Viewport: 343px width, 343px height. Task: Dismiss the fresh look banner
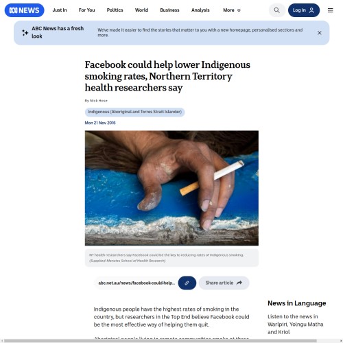tap(320, 33)
